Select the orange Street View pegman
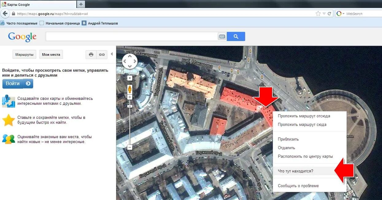This screenshot has width=382, height=200. 130,89
